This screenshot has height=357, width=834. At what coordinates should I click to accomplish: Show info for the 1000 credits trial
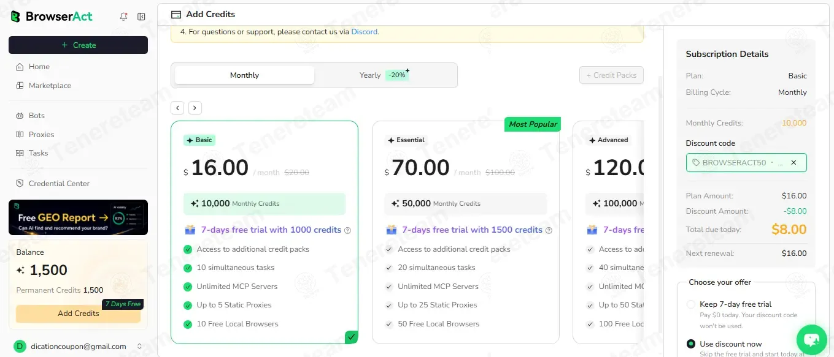[x=347, y=231]
